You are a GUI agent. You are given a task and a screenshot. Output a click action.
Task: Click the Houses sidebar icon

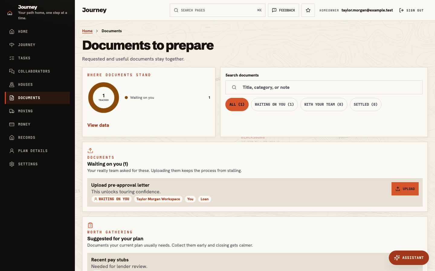pyautogui.click(x=12, y=85)
